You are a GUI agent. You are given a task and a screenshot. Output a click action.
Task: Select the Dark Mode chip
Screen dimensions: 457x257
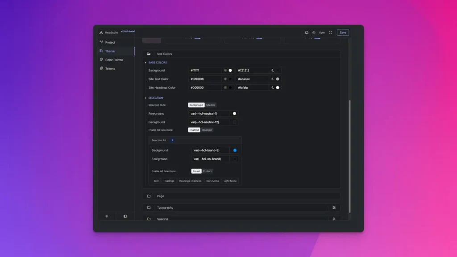click(212, 181)
